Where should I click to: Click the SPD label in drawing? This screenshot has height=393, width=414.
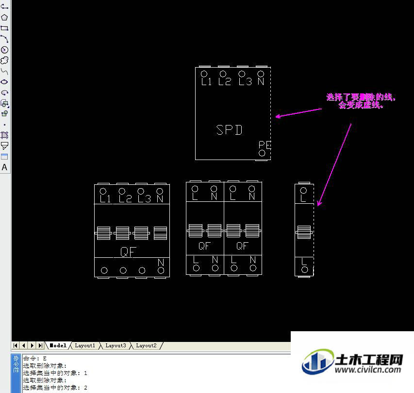tap(229, 130)
